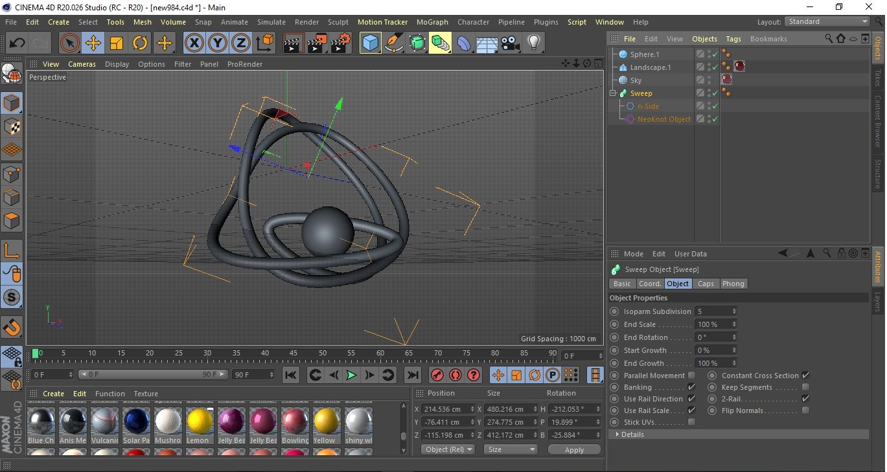This screenshot has width=887, height=472.
Task: Activate the Move tool
Action: click(93, 43)
